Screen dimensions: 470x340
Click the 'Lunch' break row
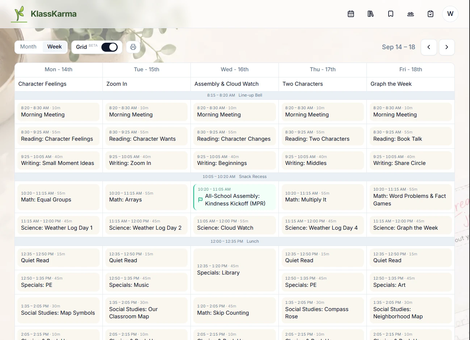tap(235, 241)
